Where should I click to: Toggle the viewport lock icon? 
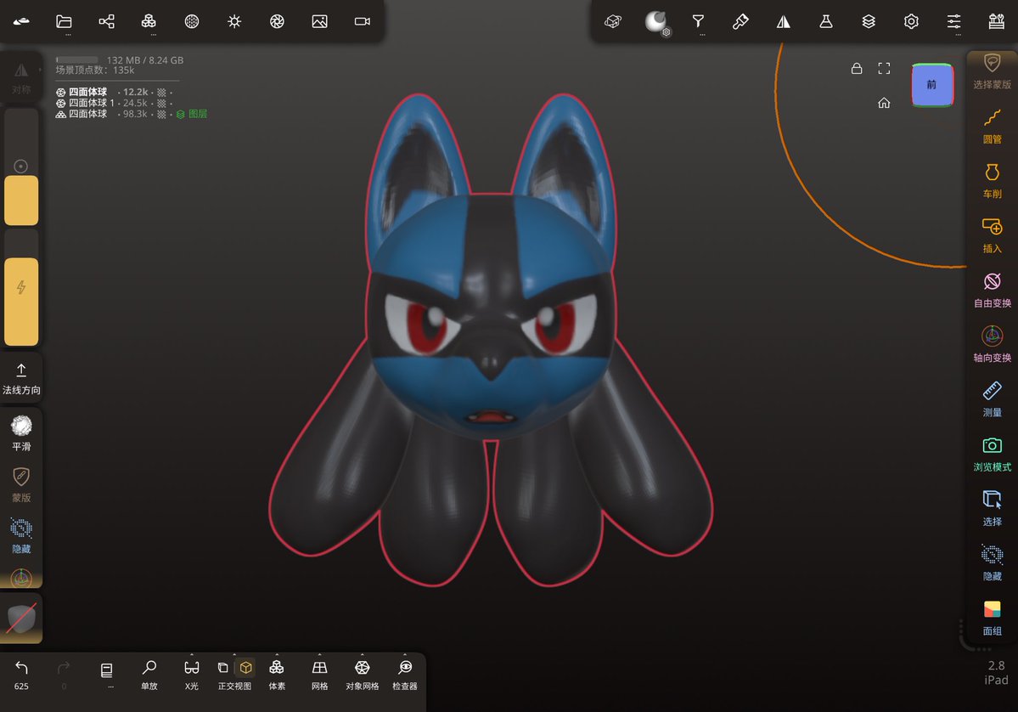pyautogui.click(x=857, y=68)
